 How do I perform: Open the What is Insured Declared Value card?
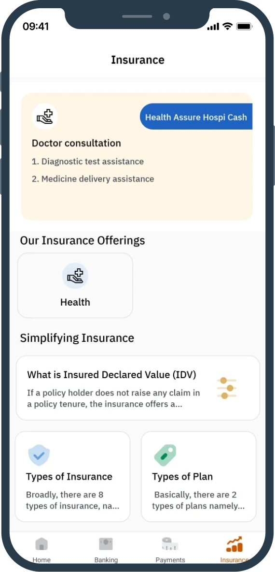point(138,388)
